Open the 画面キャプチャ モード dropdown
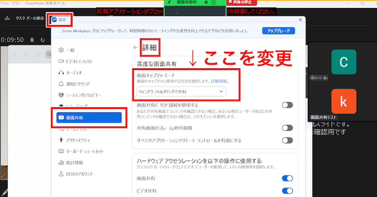 click(x=181, y=92)
